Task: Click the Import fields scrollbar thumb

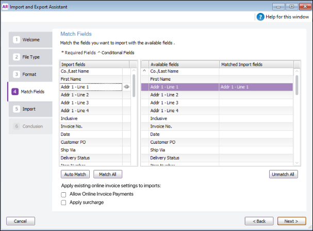Action: pyautogui.click(x=134, y=86)
